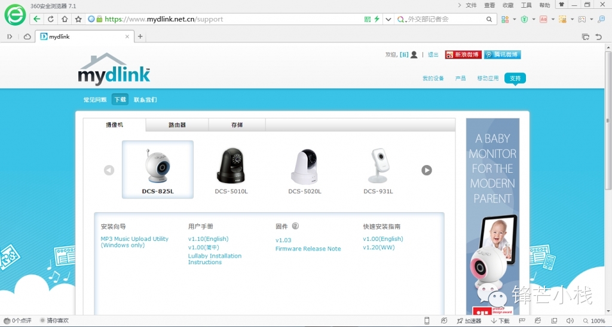The width and height of the screenshot is (612, 327).
Task: Go to 移动应用 navigation item
Action: pos(488,78)
